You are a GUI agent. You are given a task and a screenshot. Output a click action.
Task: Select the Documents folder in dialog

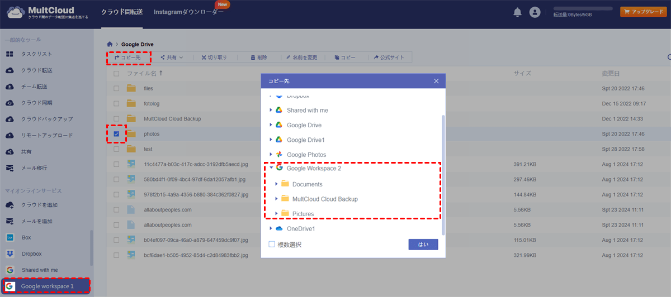tap(307, 184)
